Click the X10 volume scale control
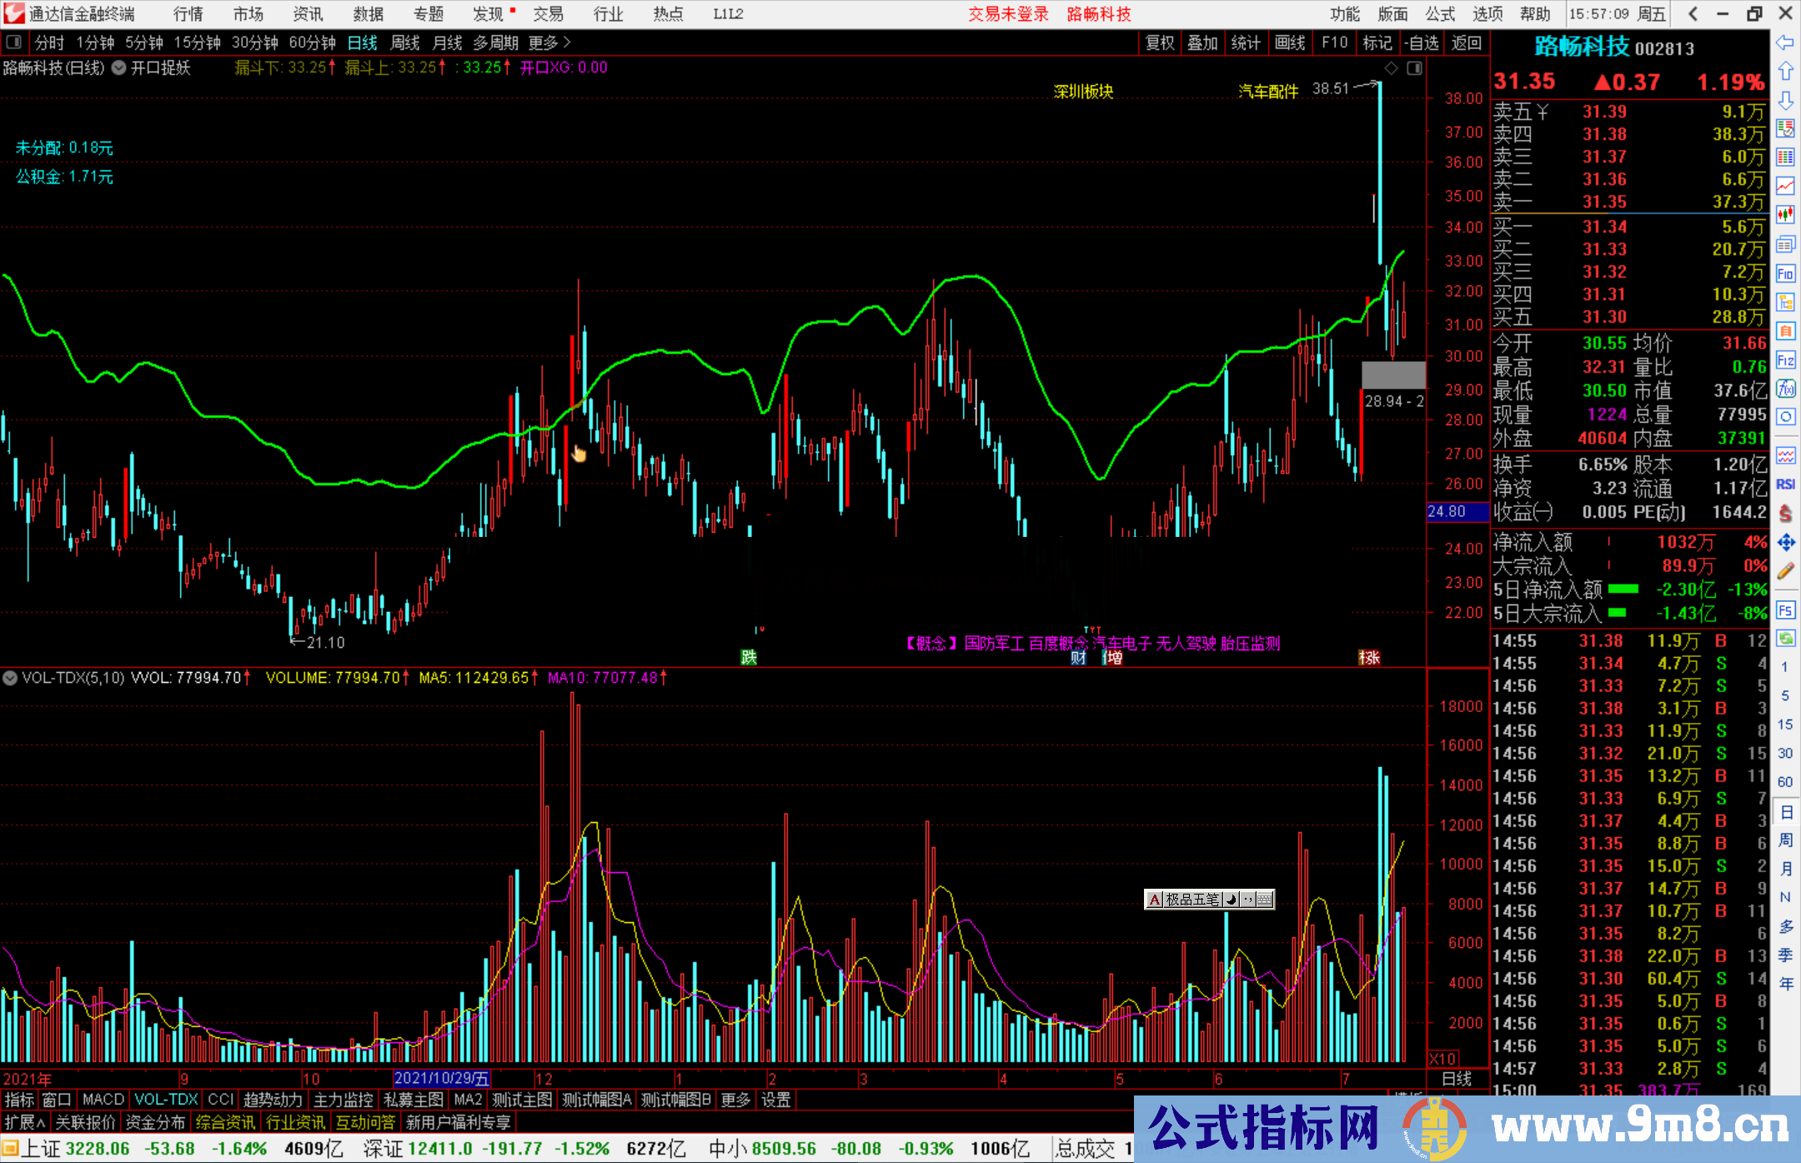1801x1163 pixels. [x=1443, y=1058]
